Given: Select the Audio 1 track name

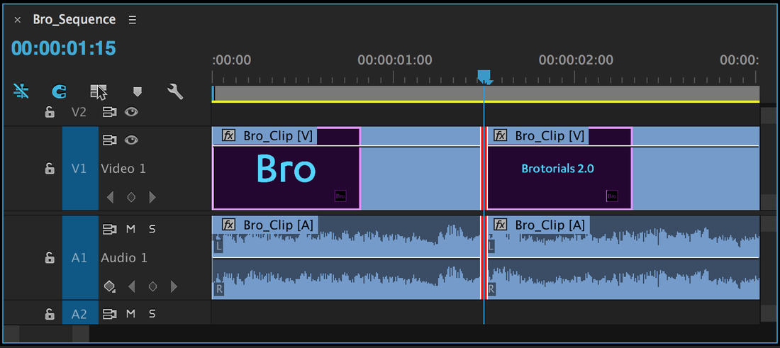Looking at the screenshot, I should click(124, 257).
